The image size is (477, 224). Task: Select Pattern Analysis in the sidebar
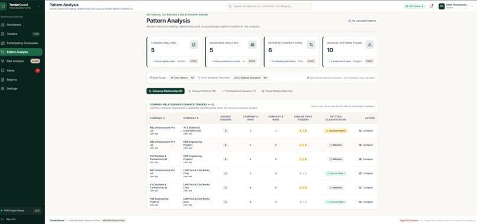coord(21,52)
